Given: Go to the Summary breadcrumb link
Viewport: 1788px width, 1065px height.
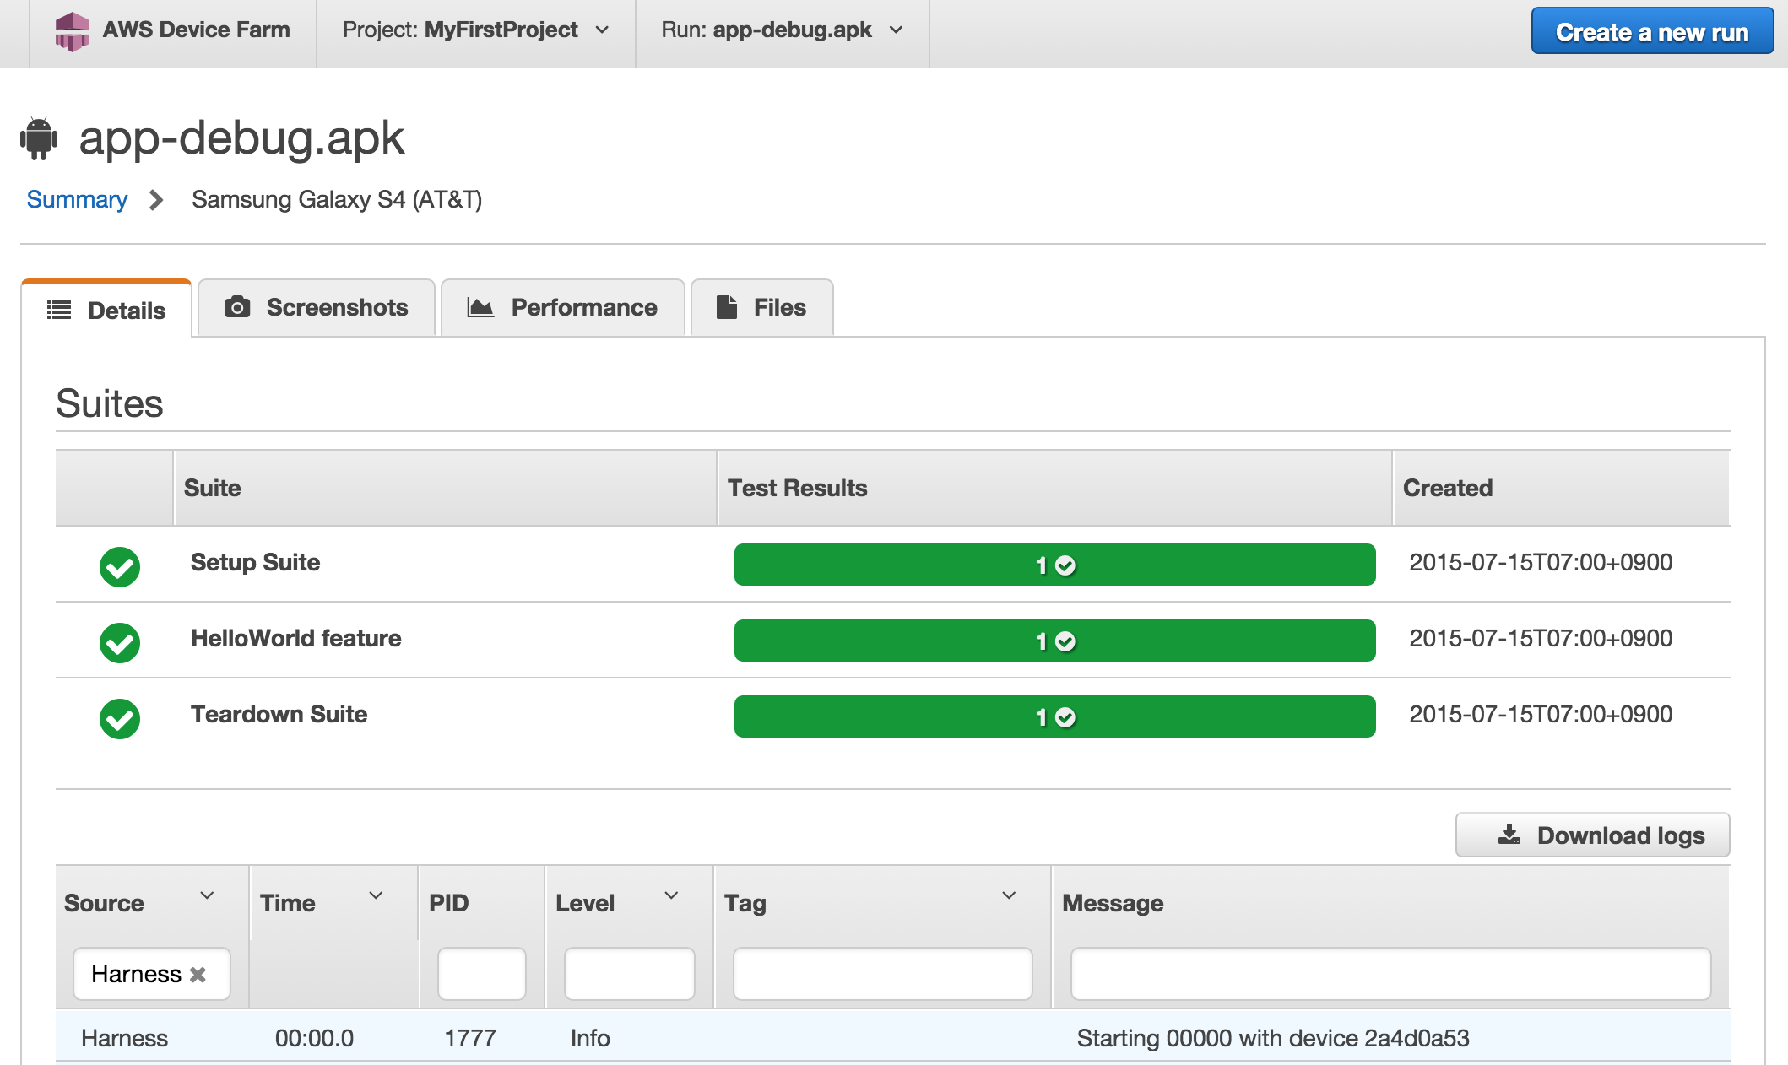Looking at the screenshot, I should 77,200.
